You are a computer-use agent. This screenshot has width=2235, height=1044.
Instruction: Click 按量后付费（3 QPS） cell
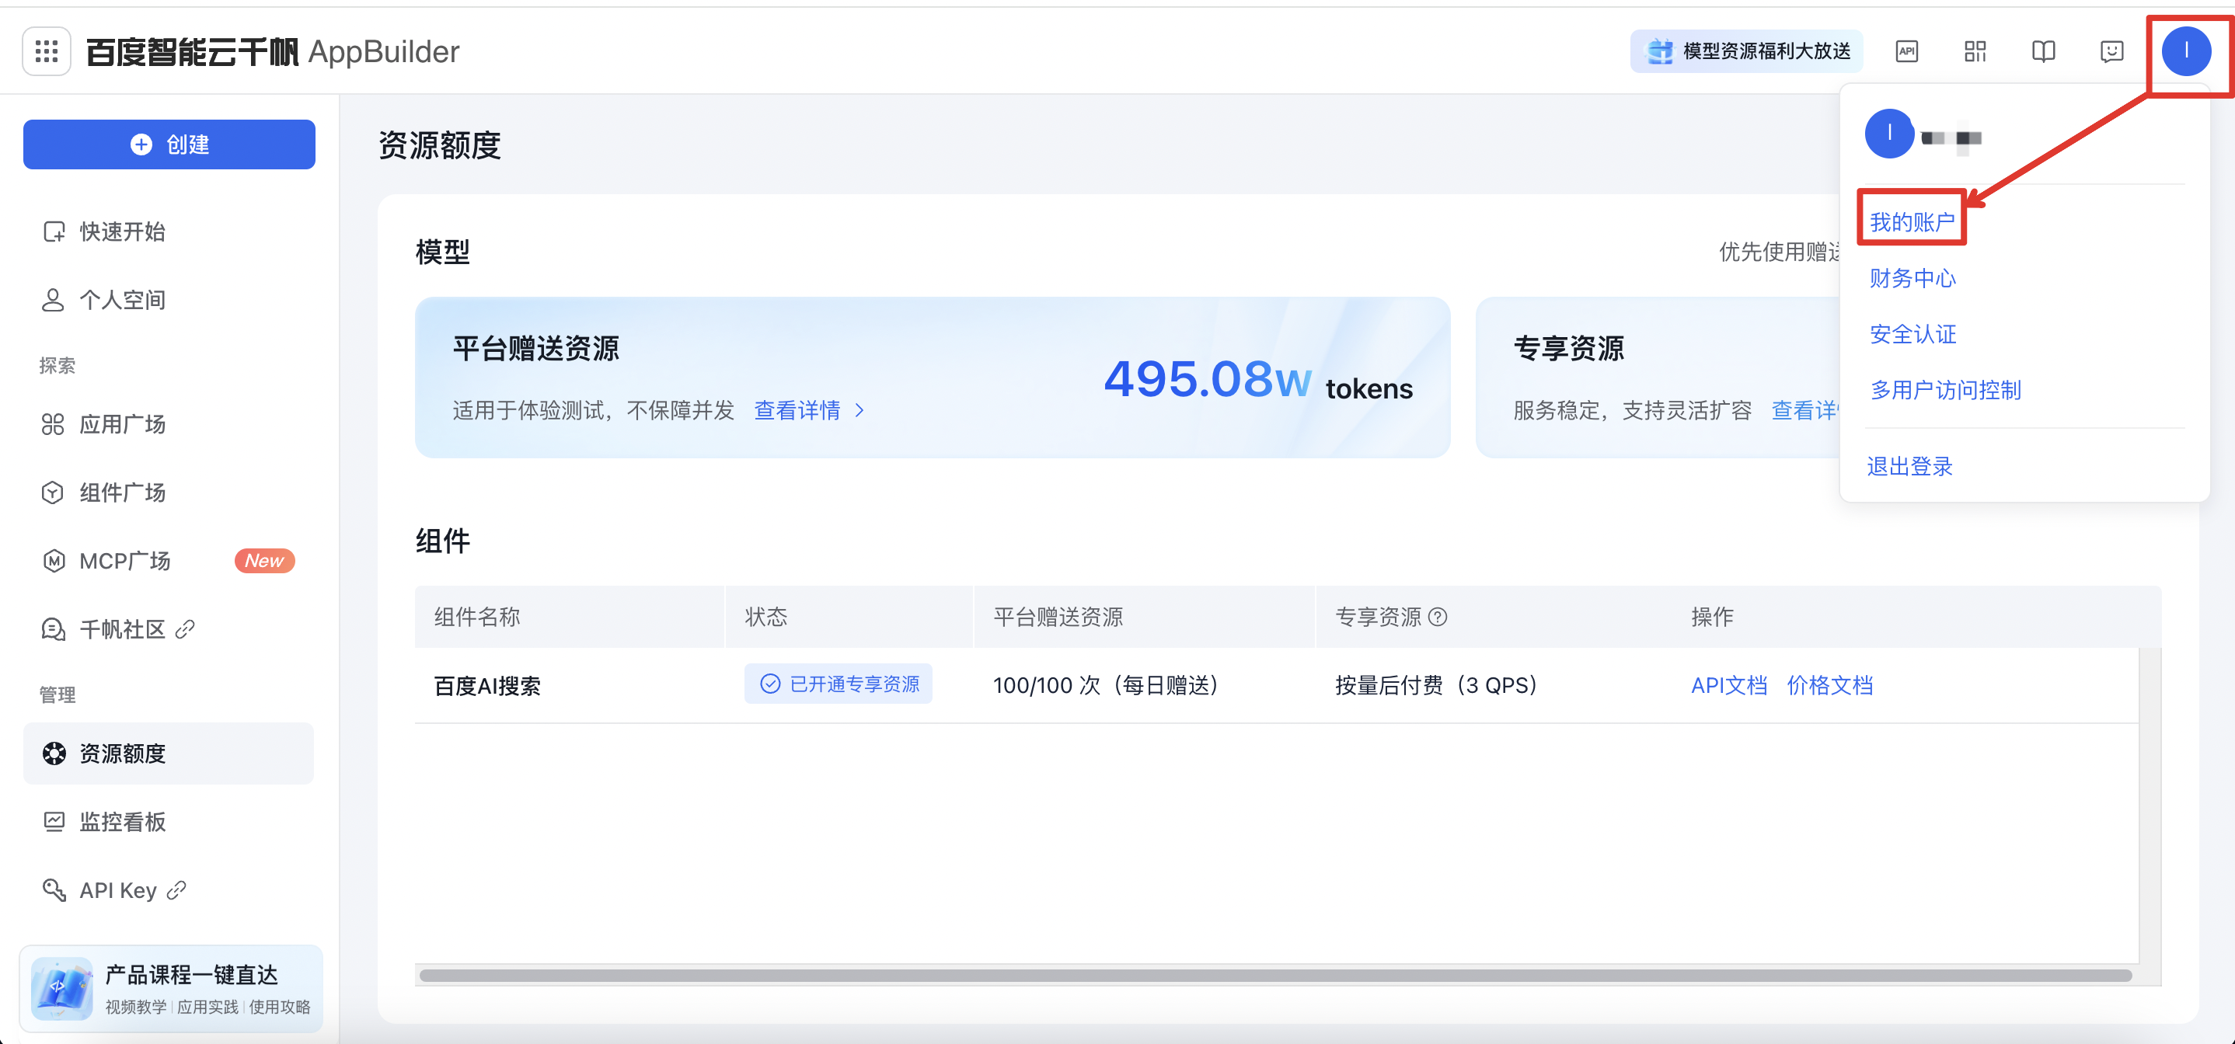pyautogui.click(x=1438, y=685)
